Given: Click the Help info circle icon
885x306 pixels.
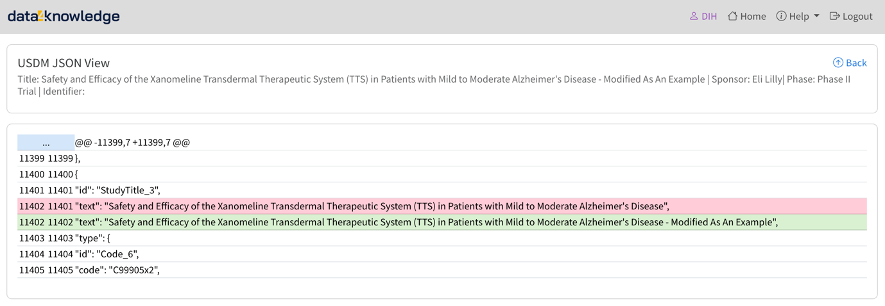Looking at the screenshot, I should click(781, 16).
